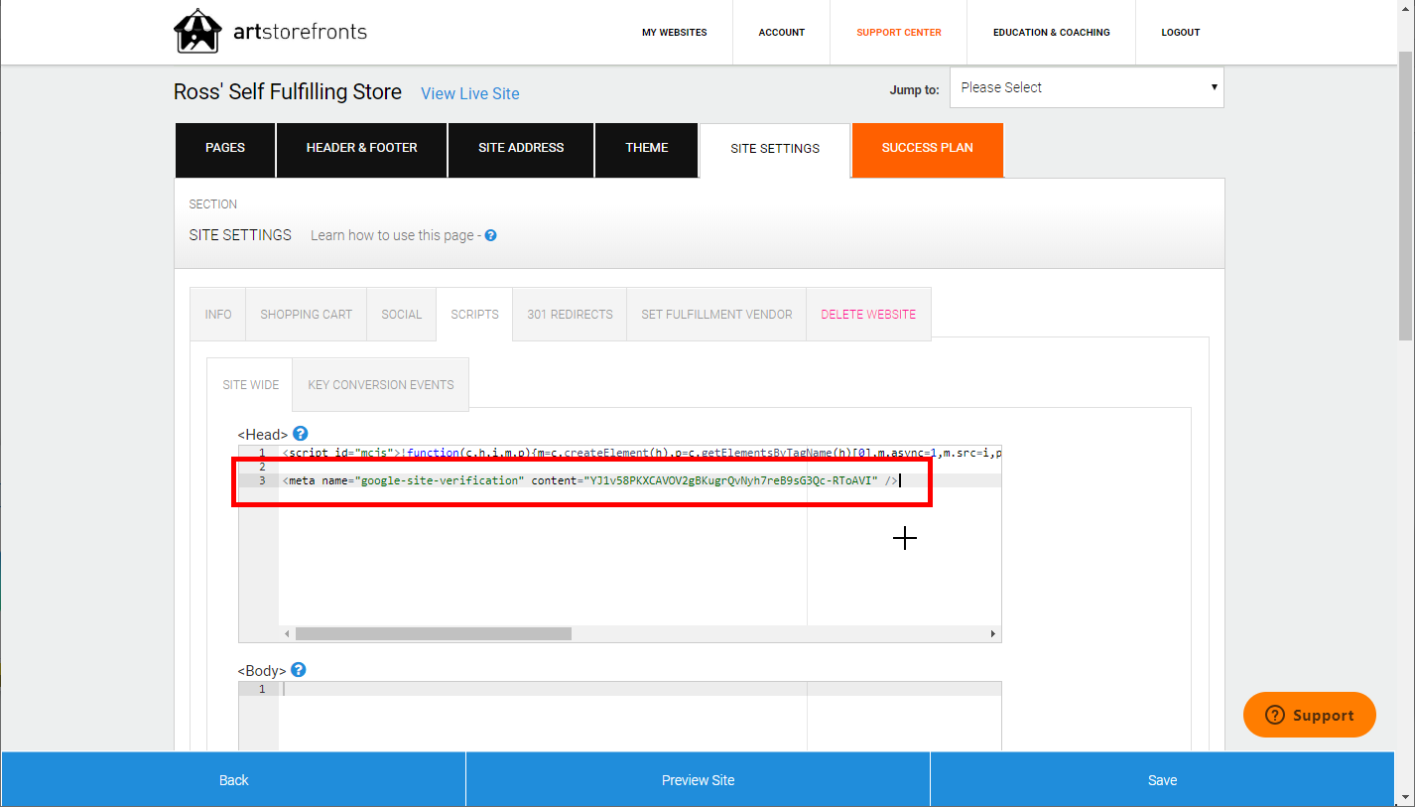Open the Success Plan tab
Viewport: 1415px width, 807px height.
click(927, 148)
